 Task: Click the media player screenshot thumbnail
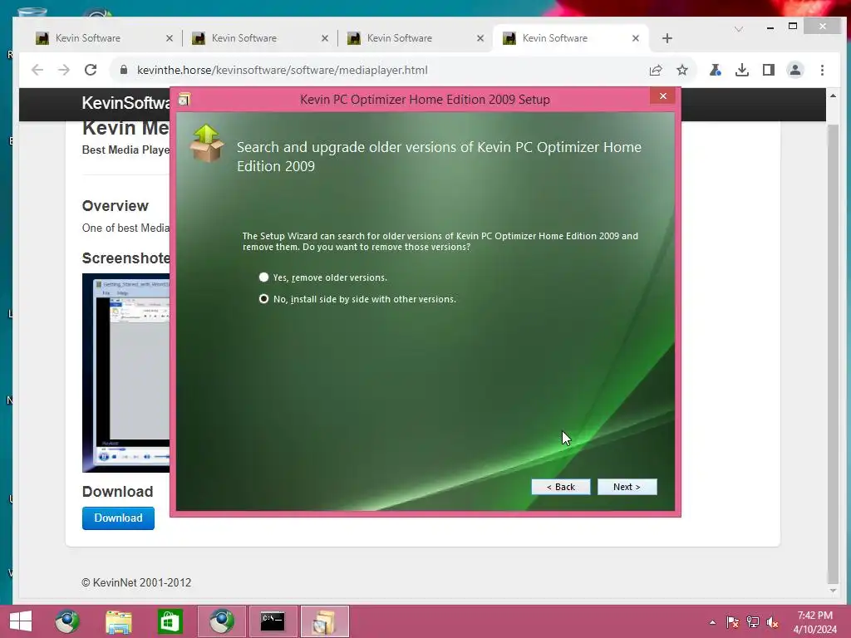click(x=126, y=373)
